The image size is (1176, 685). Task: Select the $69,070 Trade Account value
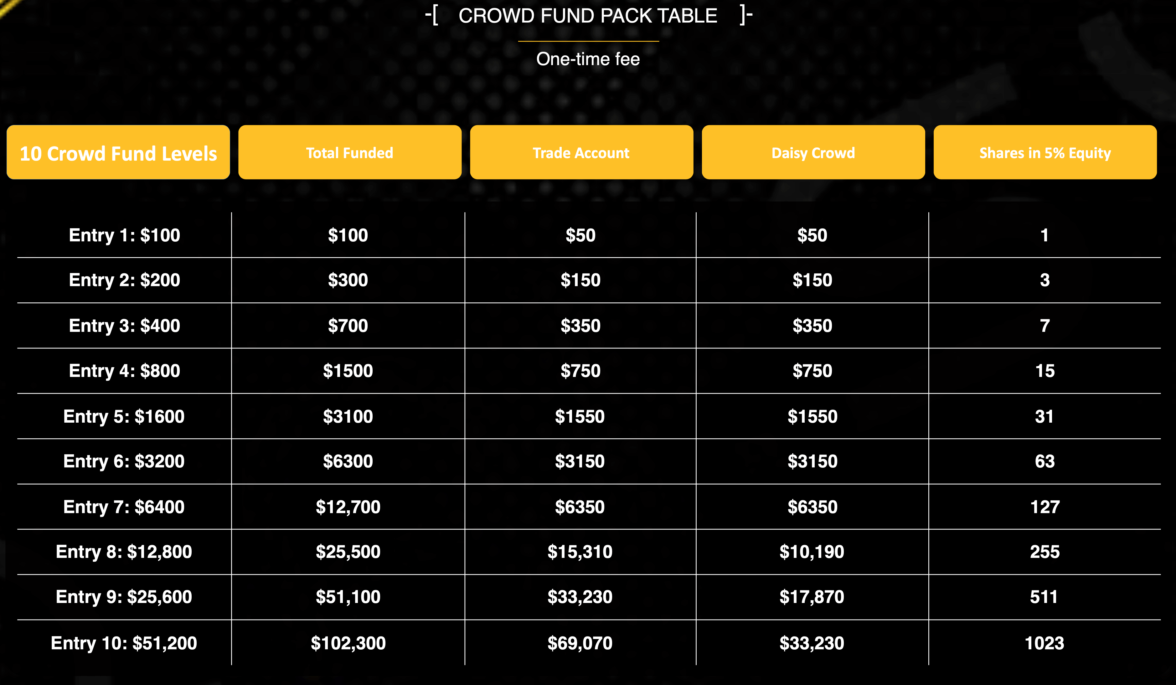coord(580,643)
